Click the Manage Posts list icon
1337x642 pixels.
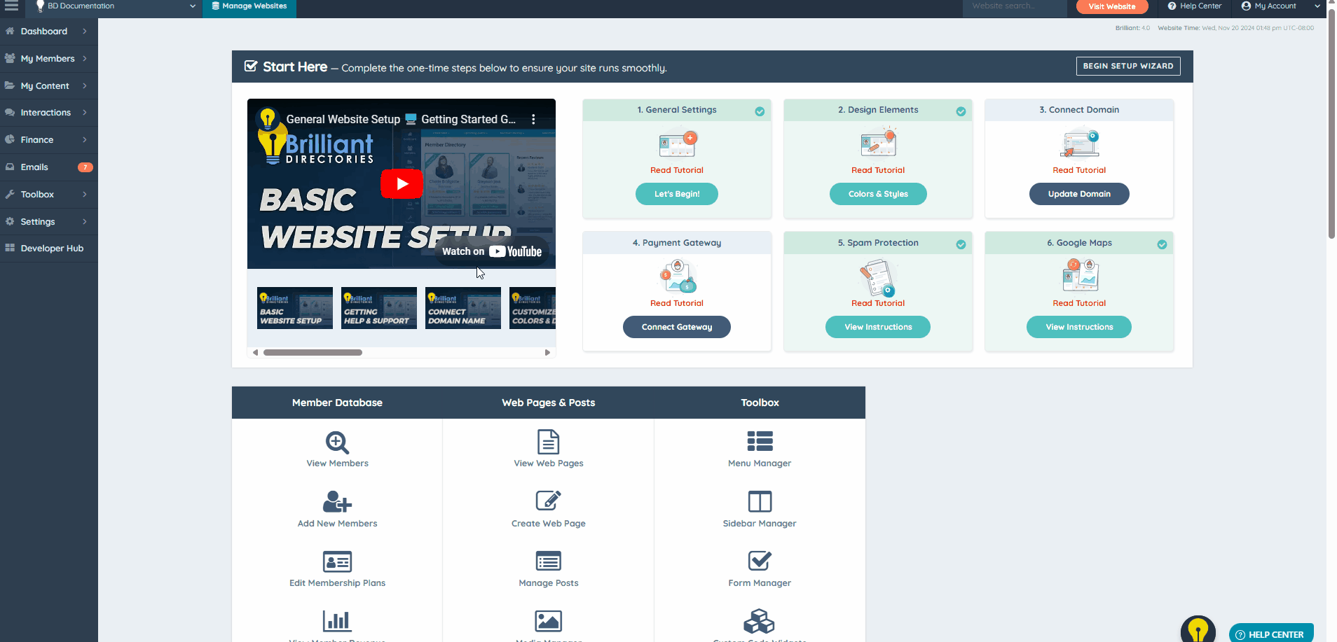(548, 561)
